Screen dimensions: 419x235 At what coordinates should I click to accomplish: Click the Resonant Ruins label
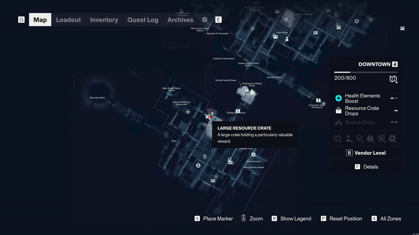click(x=97, y=98)
